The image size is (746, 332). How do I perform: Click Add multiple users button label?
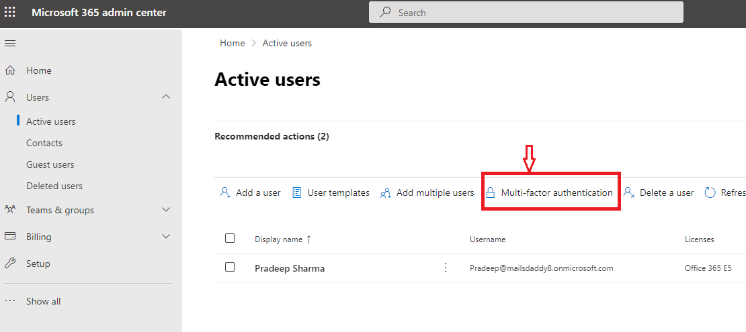pyautogui.click(x=436, y=193)
